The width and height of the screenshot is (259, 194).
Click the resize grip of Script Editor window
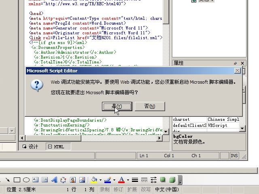coord(244,156)
